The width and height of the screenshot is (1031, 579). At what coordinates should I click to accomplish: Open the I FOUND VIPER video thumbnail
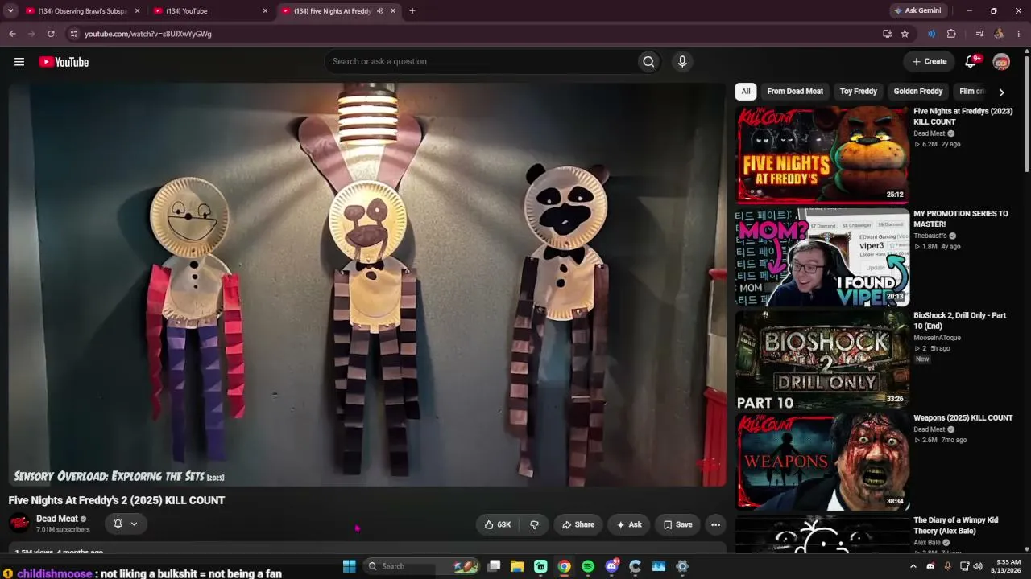(822, 257)
